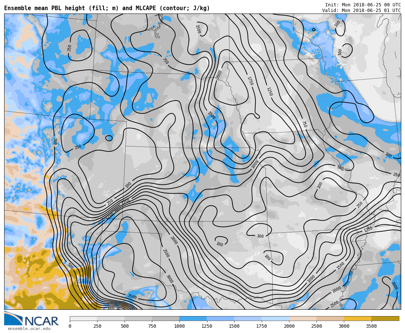Select the 3000–3500 gold colorbar swatch
405x333 pixels.
[x=357, y=318]
